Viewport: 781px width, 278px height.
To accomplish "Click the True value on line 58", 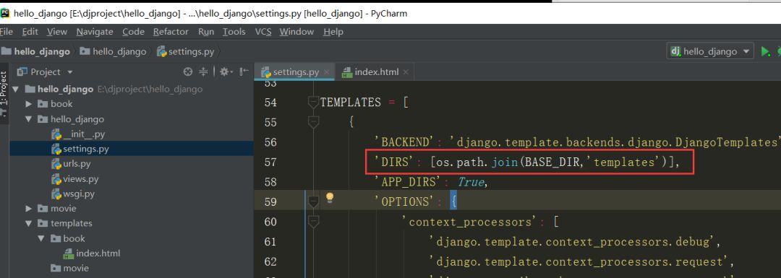I will click(471, 182).
